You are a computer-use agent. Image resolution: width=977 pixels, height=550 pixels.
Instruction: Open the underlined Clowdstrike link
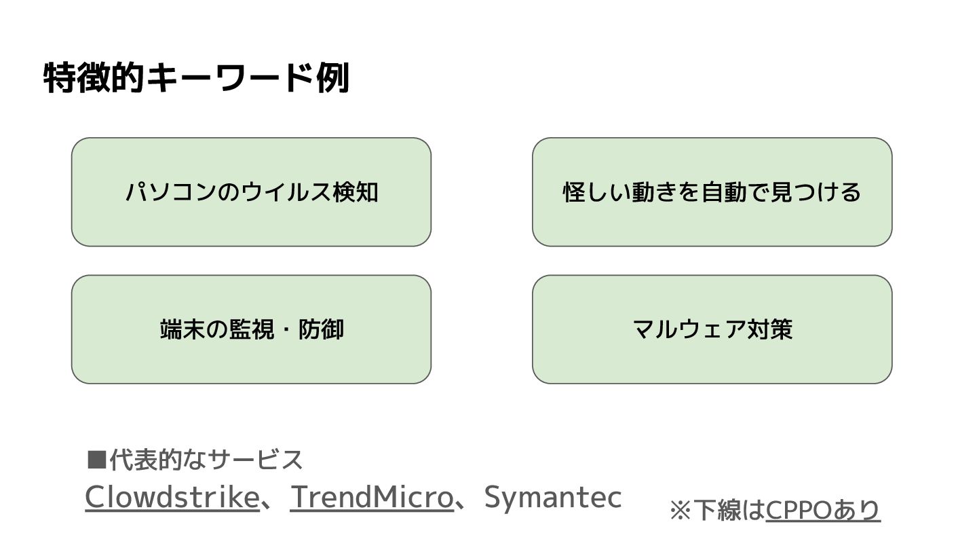click(171, 498)
